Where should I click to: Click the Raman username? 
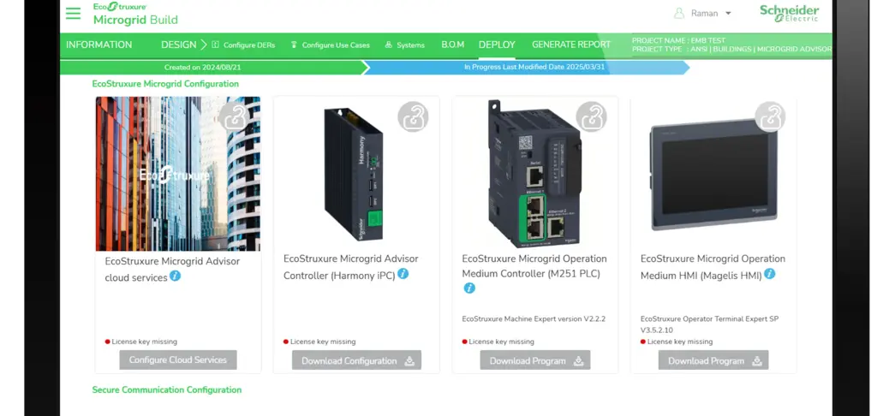point(704,13)
